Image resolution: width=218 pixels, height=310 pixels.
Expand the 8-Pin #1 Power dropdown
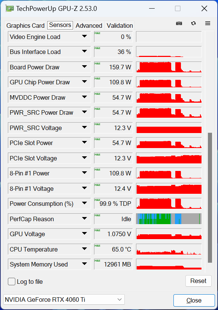(84, 173)
